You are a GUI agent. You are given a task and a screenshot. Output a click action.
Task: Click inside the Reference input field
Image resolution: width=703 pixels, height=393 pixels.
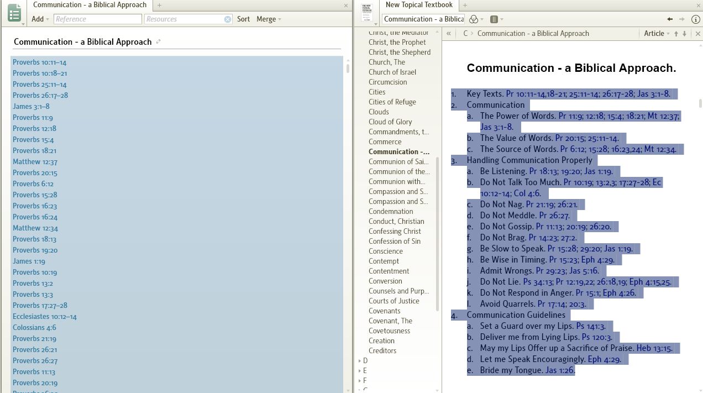[x=97, y=19]
